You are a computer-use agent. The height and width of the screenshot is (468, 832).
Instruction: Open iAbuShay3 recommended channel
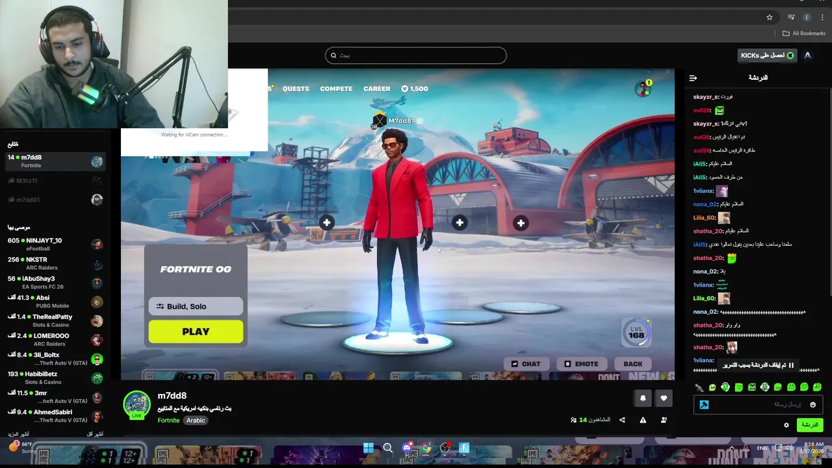[x=55, y=282]
